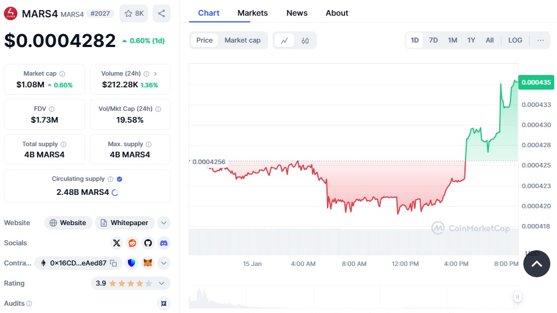The height and width of the screenshot is (313, 557).
Task: Show info for Market cap
Action: click(x=62, y=74)
